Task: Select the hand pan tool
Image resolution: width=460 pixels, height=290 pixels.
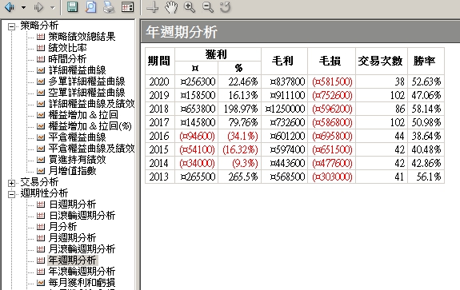Action: pos(171,7)
